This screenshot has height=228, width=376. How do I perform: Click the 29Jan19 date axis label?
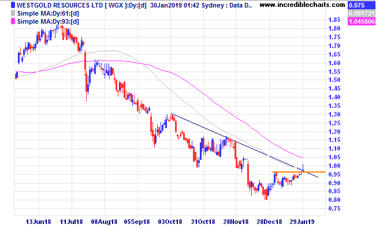click(302, 222)
